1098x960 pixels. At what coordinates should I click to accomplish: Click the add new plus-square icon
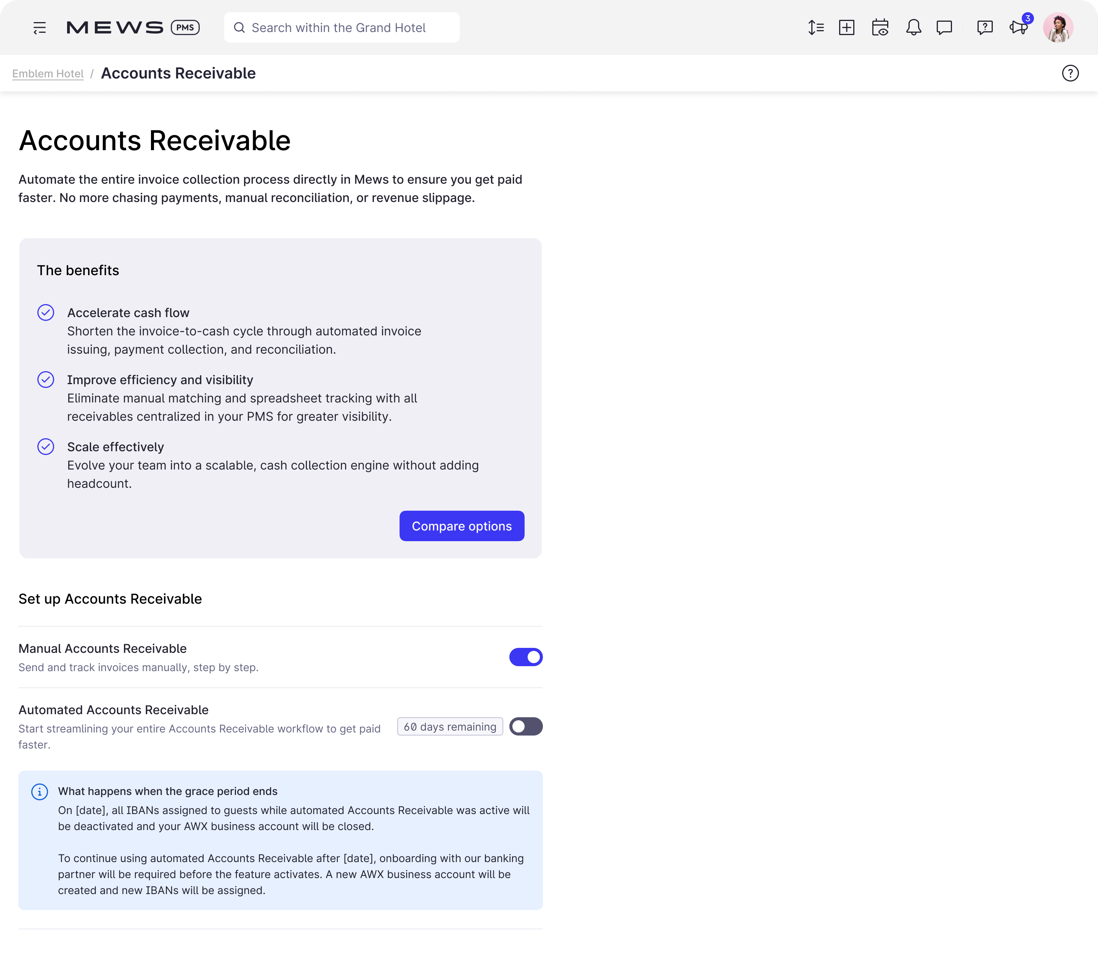[847, 27]
